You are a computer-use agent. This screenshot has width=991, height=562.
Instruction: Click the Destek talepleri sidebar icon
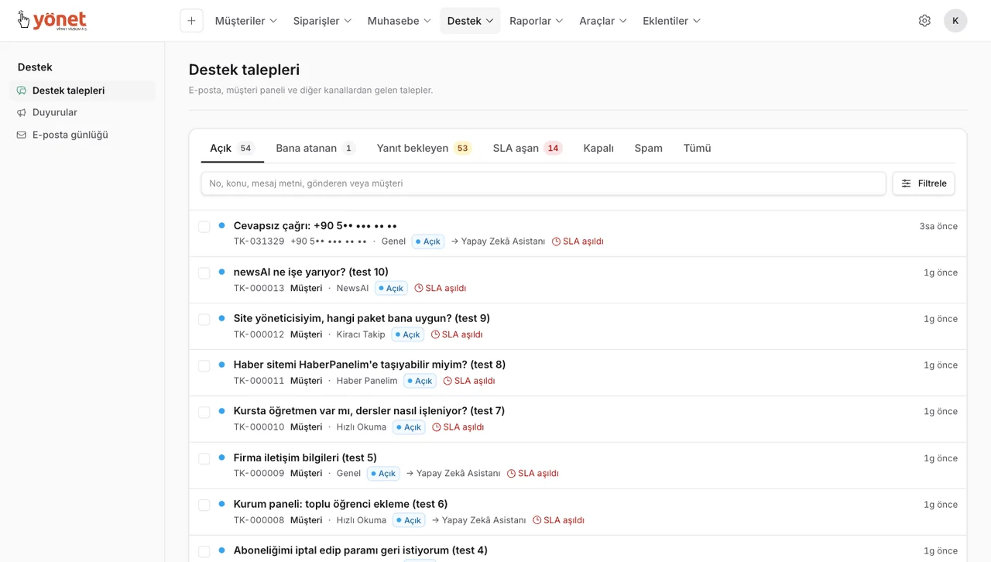(x=22, y=91)
